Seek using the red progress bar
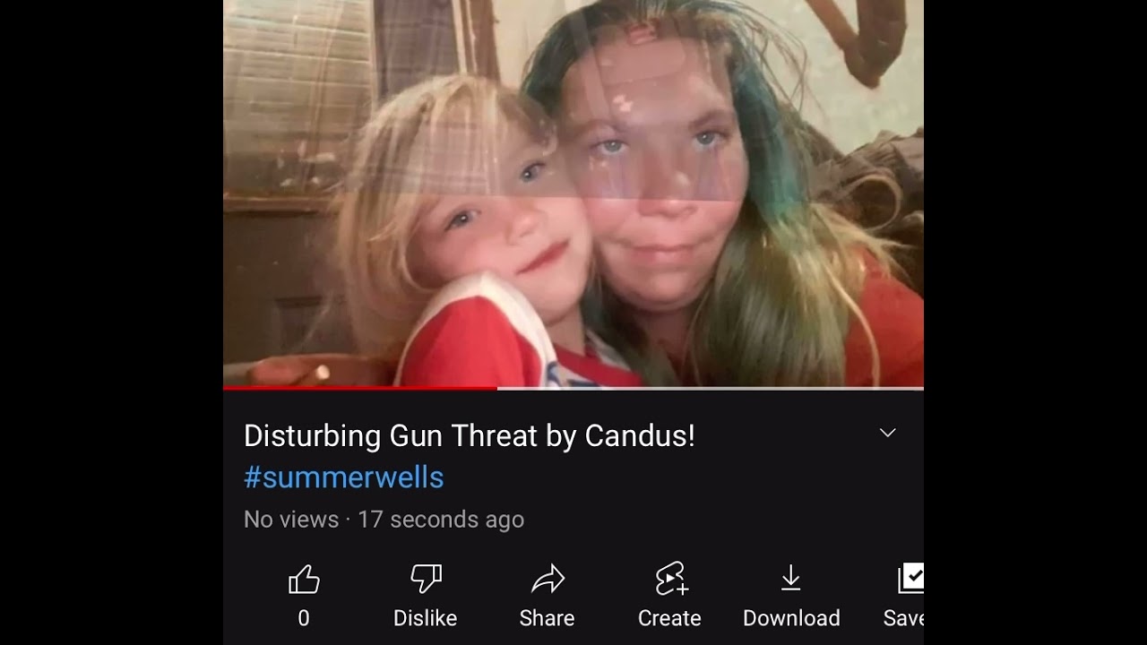 [x=573, y=388]
